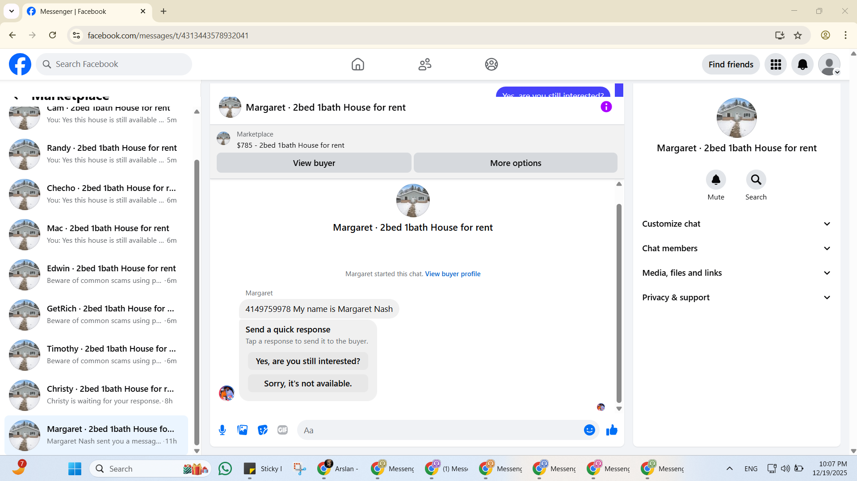Open the Notifications bell
Viewport: 857px width, 481px height.
coord(802,64)
